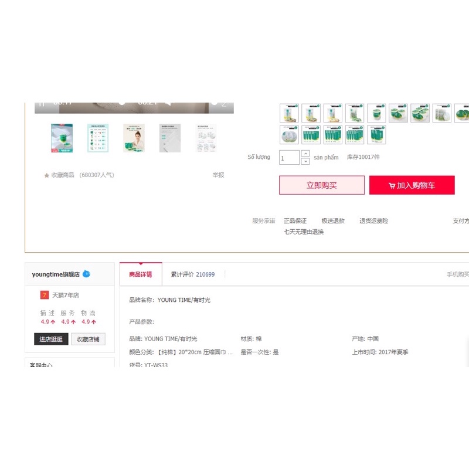Click the red 7 Tmall year badge
This screenshot has height=469, width=469.
pos(44,295)
